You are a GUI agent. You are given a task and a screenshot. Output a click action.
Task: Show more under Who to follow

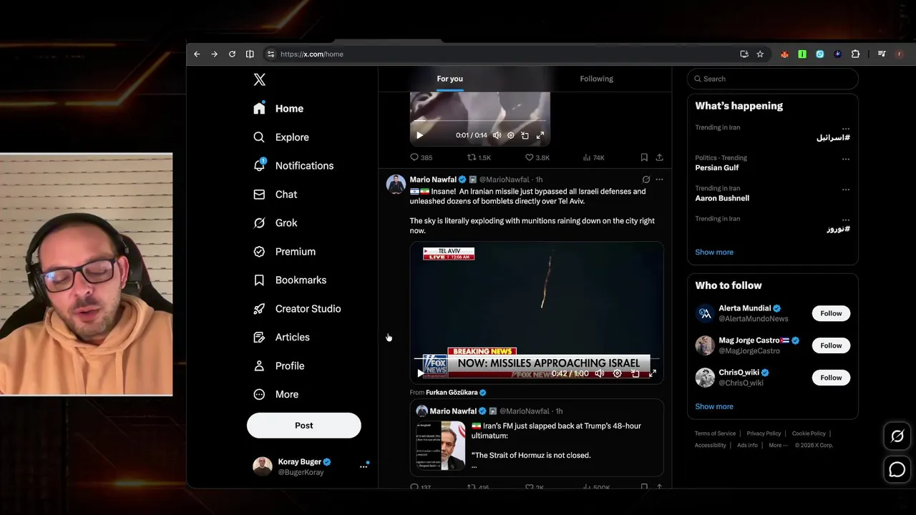(x=714, y=406)
